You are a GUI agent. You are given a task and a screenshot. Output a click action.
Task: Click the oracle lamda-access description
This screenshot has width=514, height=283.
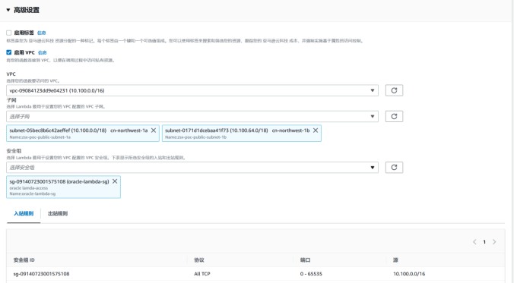click(x=29, y=188)
